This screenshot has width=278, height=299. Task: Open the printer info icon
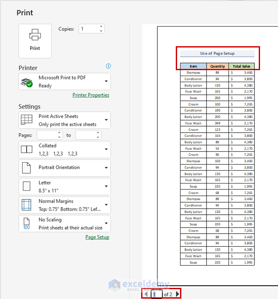[x=108, y=66]
